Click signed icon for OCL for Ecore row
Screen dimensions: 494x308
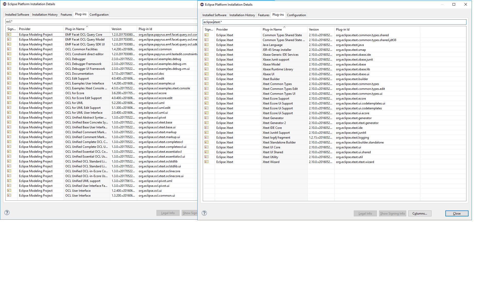click(9, 93)
